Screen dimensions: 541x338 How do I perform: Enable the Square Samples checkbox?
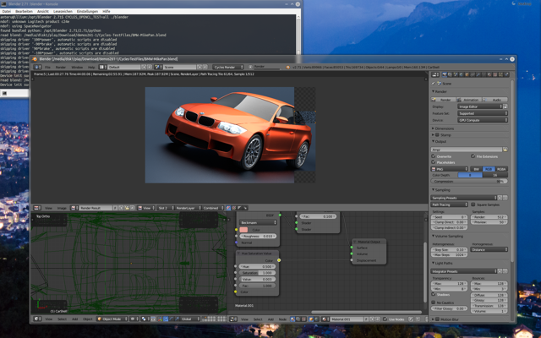pos(473,204)
